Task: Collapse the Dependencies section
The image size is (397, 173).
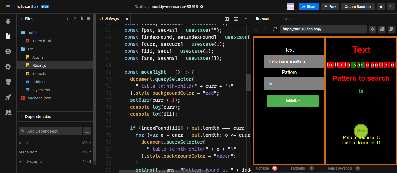Action: 22,116
